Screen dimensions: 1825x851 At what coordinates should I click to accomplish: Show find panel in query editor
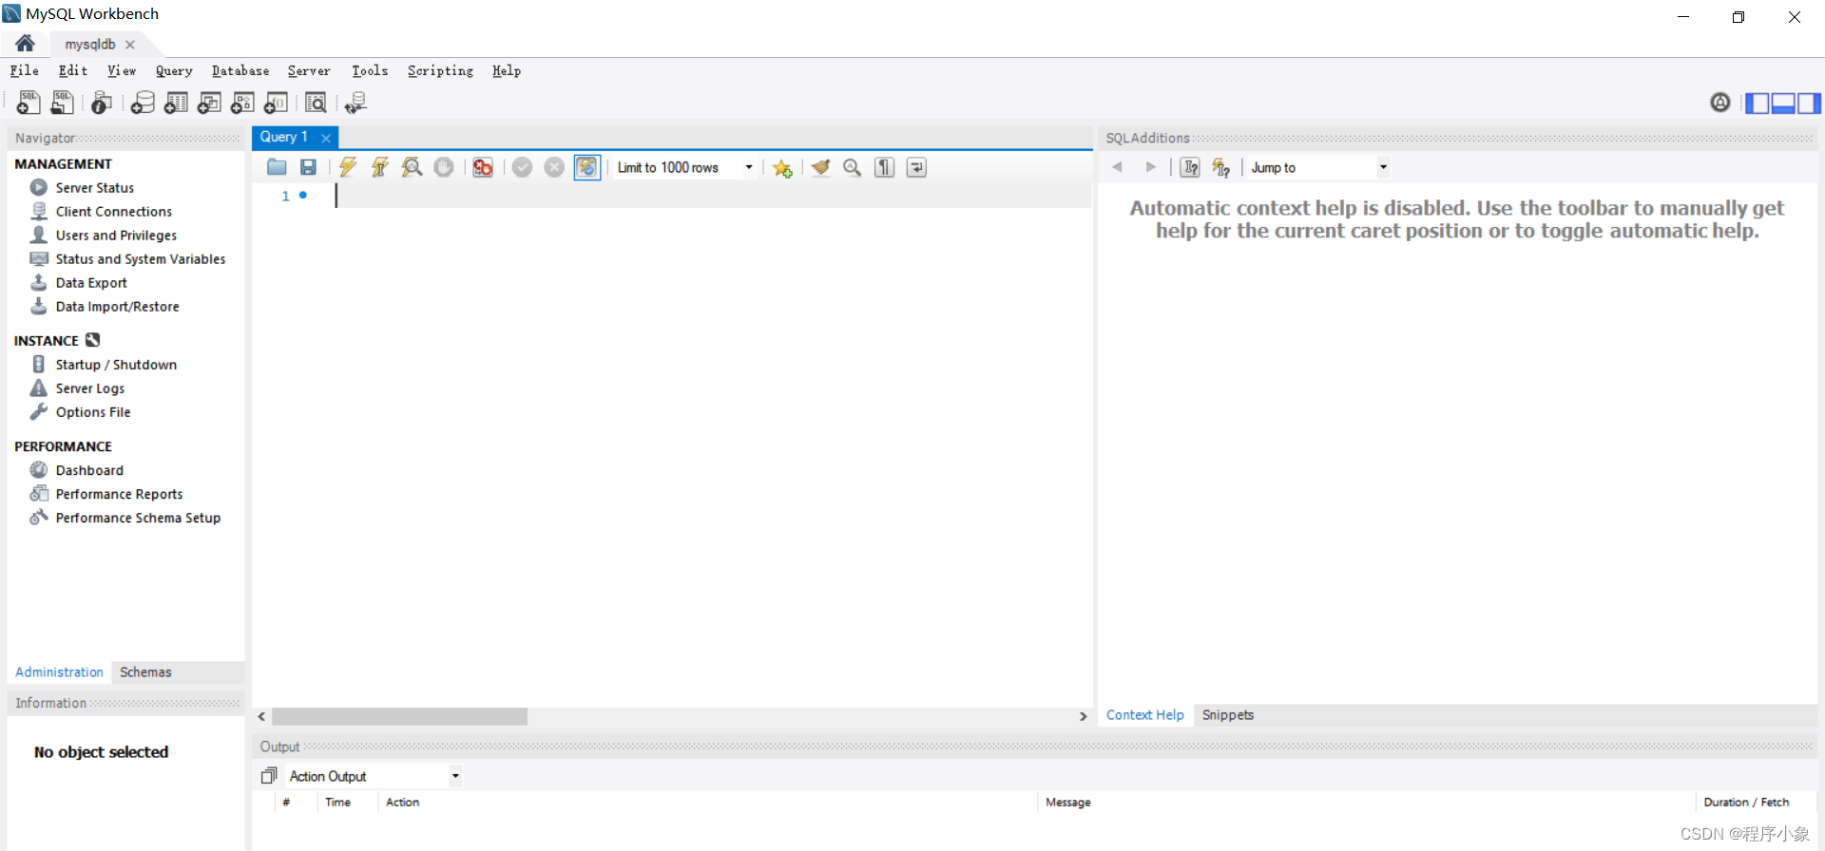click(x=853, y=167)
